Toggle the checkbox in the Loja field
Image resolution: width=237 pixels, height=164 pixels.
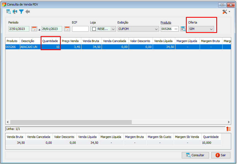point(94,29)
